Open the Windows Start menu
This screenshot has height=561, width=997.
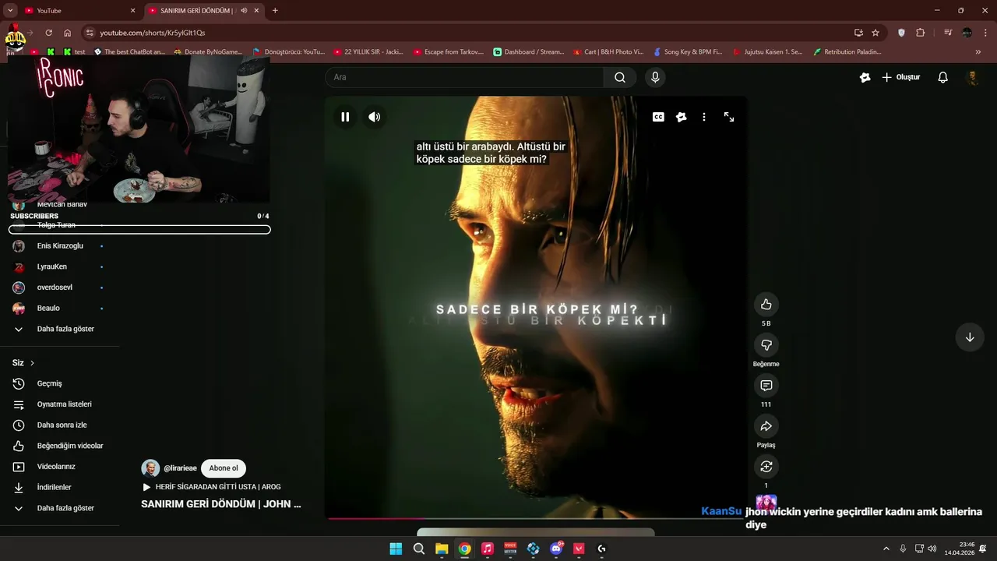396,549
